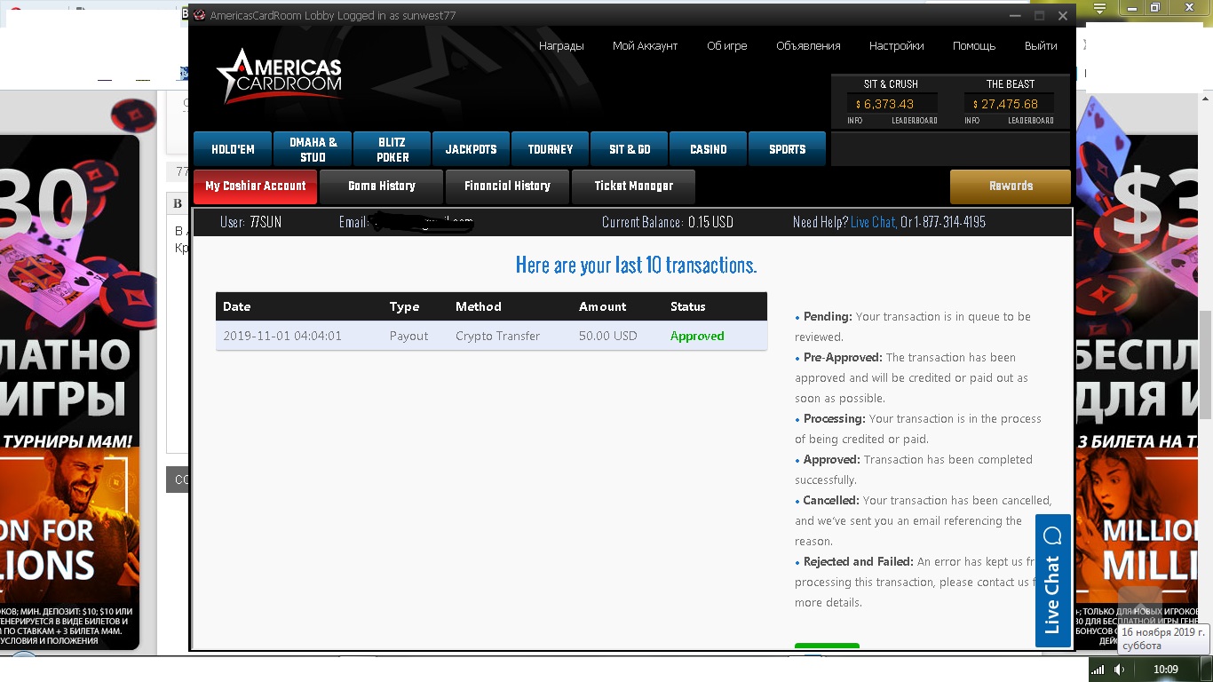Viewport: 1213px width, 682px height.
Task: Click the support phone number 1-877-314-4195
Action: click(949, 222)
